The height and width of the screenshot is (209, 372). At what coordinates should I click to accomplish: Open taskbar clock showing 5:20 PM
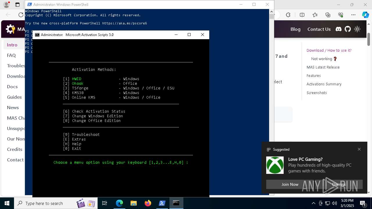[x=347, y=203]
